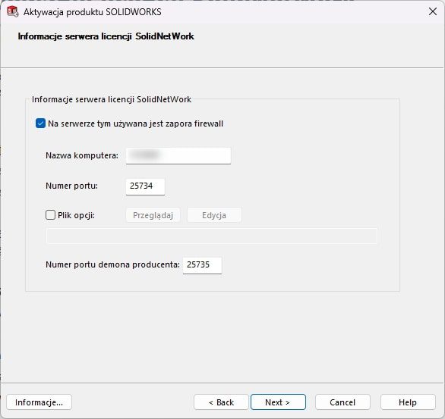
Task: Proceed with the Next > button
Action: 278,402
